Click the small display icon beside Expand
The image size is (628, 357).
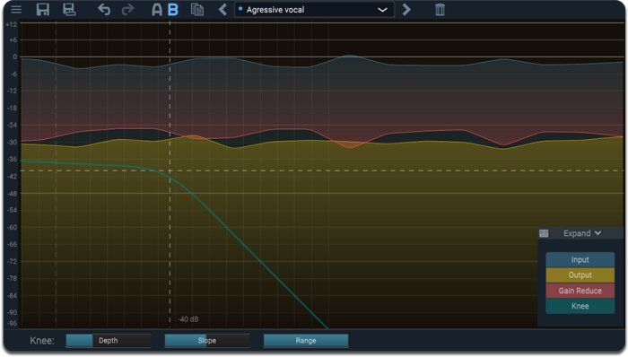point(544,233)
